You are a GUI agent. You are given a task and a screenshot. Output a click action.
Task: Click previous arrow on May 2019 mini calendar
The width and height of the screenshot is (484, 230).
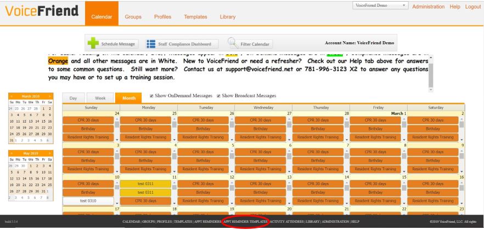point(12,153)
